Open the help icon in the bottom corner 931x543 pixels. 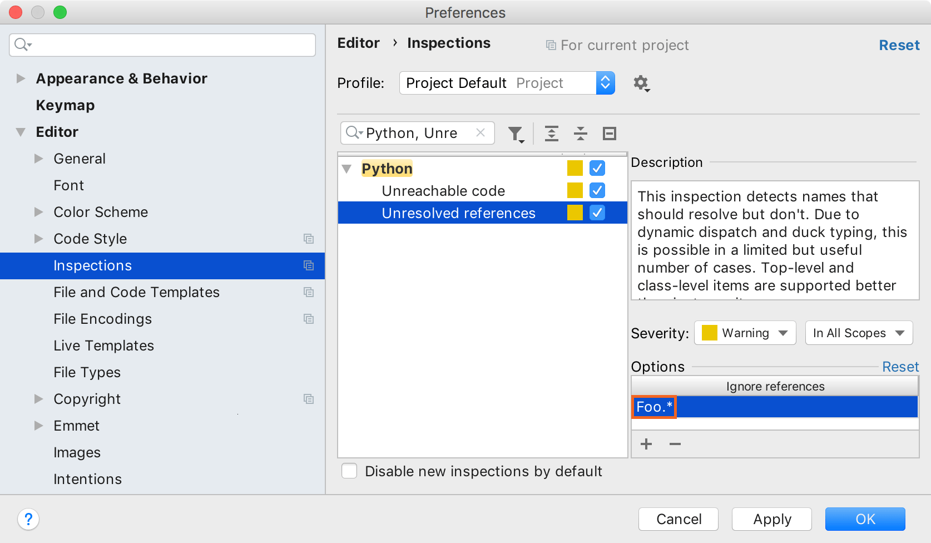point(28,519)
